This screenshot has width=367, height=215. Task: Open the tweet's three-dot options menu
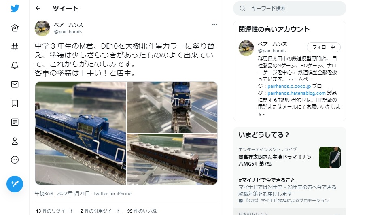pyautogui.click(x=214, y=24)
